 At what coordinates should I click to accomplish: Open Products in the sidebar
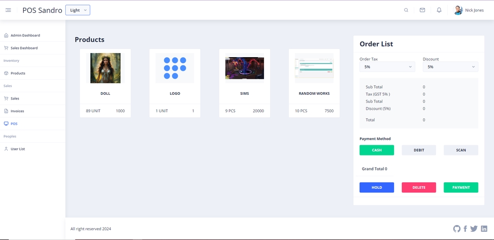(x=18, y=73)
